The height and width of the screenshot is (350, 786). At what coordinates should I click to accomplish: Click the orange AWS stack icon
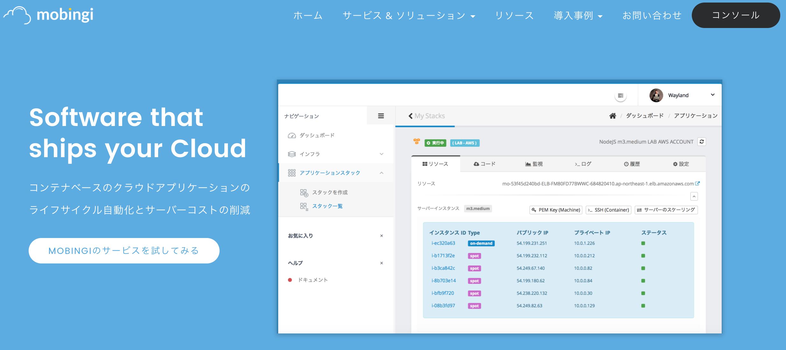[x=417, y=141]
